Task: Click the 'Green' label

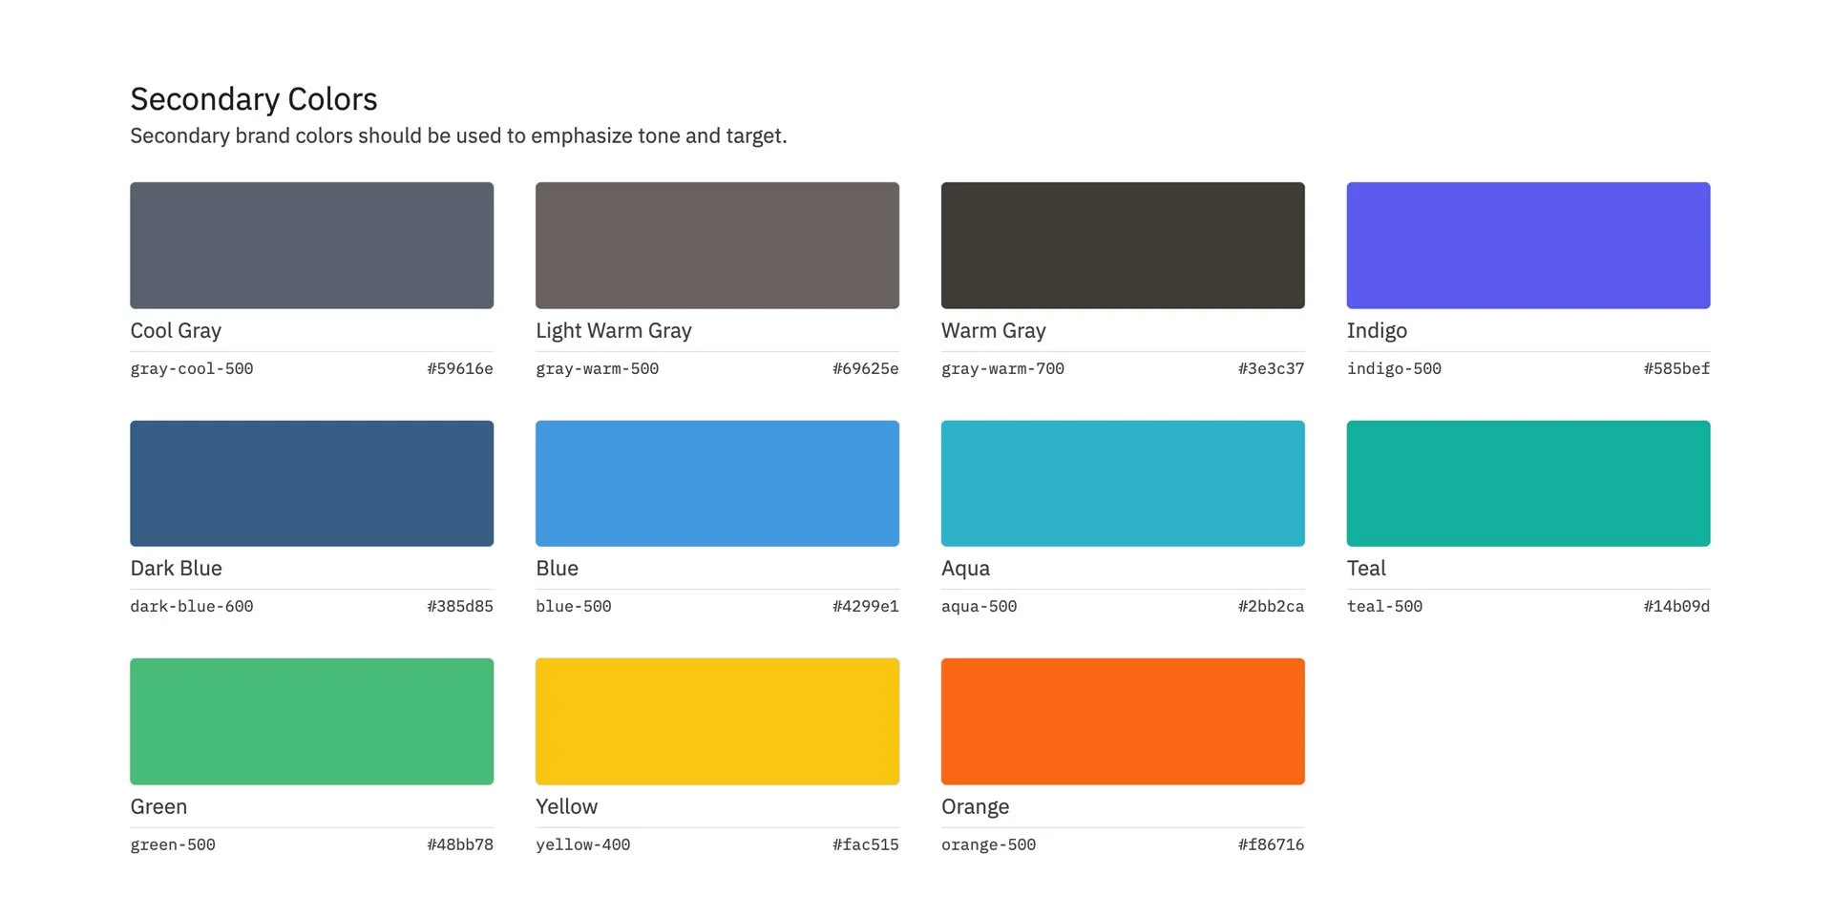Action: [158, 806]
